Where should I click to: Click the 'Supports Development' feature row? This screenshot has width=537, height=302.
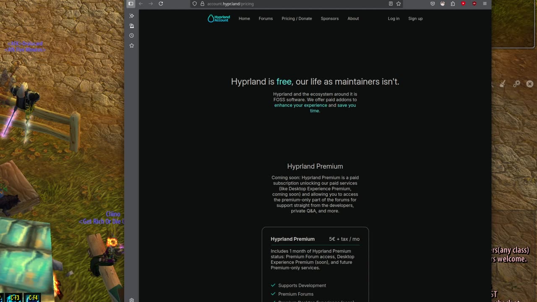(298, 286)
